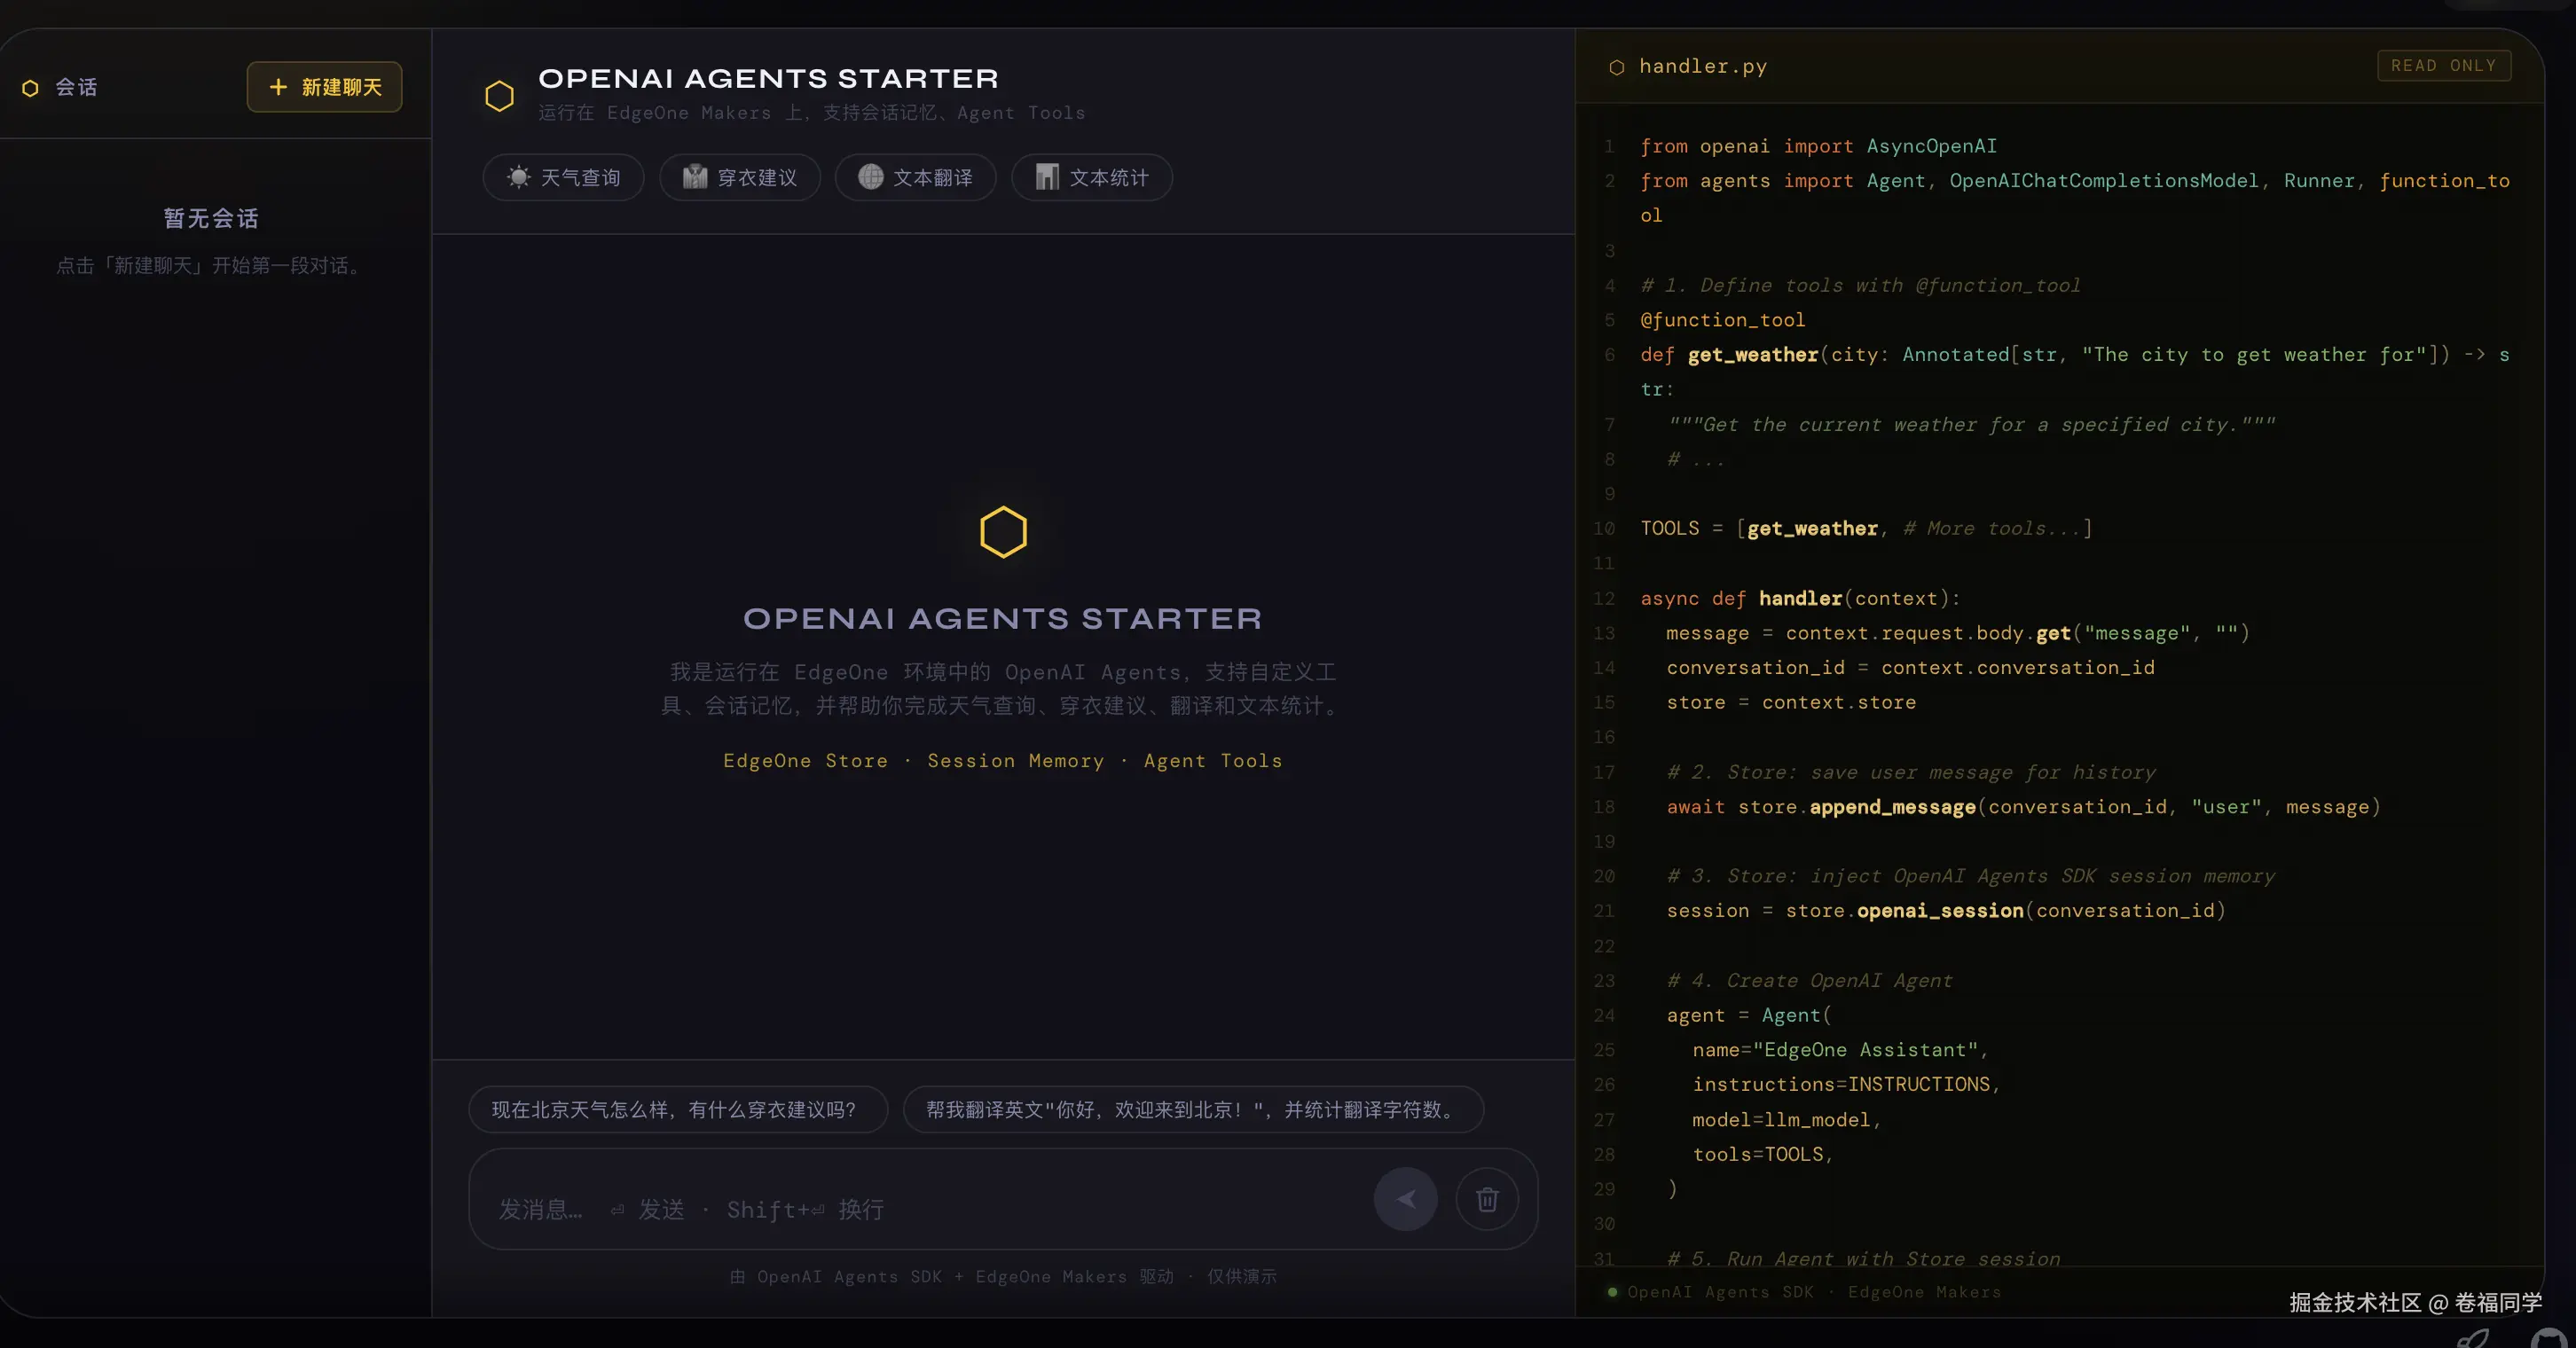The height and width of the screenshot is (1348, 2576).
Task: Click the READ ONLY badge
Action: tap(2443, 65)
